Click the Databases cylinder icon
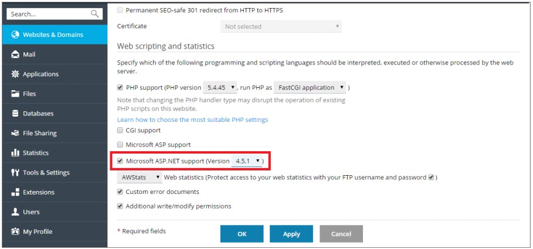The height and width of the screenshot is (249, 533). click(15, 114)
